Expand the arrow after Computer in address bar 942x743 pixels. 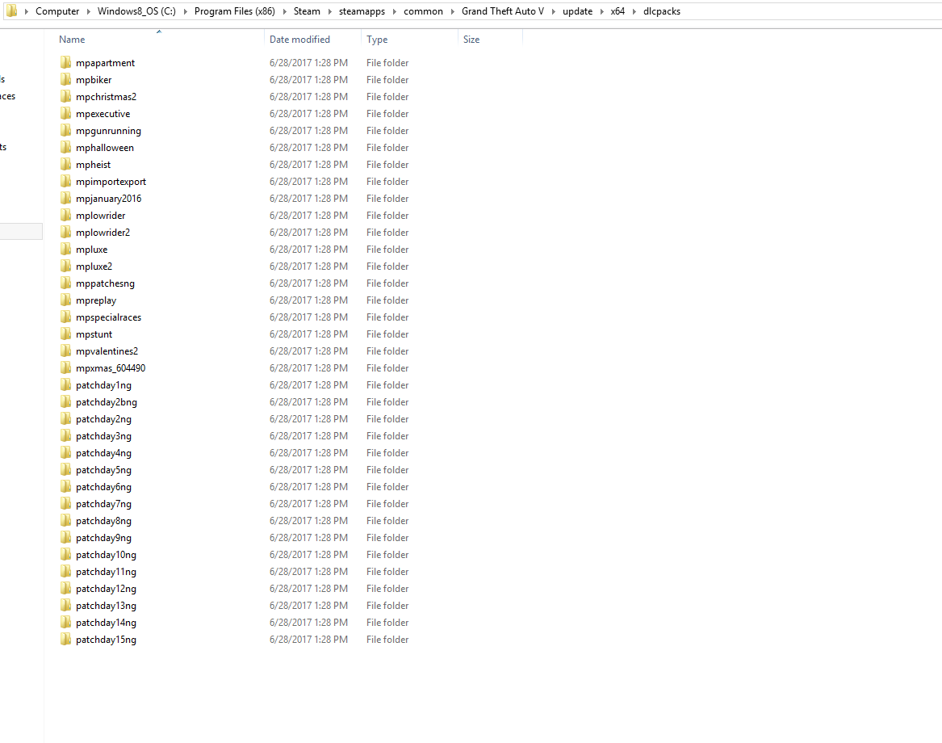pos(88,11)
